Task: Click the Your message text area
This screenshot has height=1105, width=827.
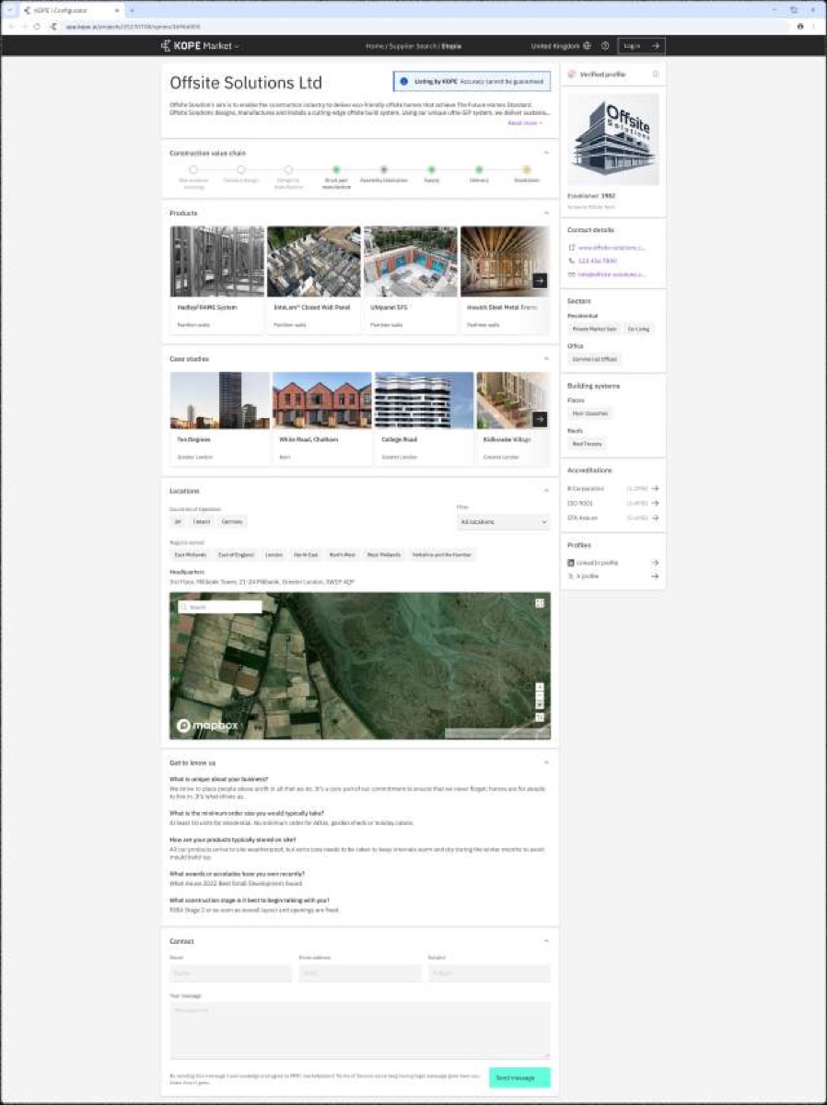Action: (360, 1030)
